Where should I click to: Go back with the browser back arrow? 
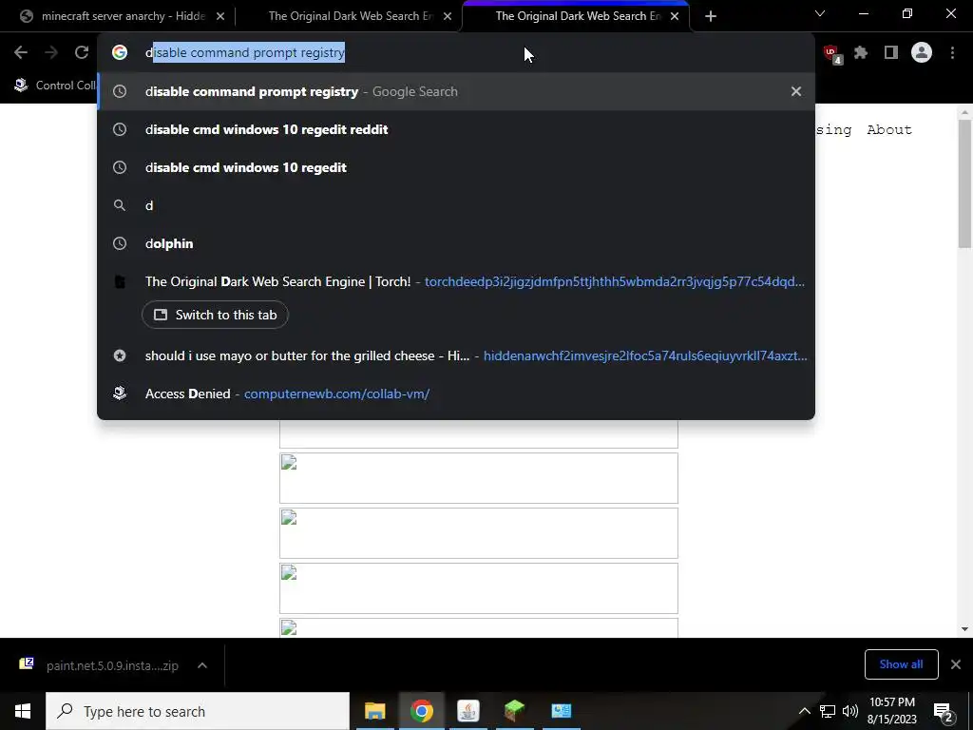click(21, 53)
